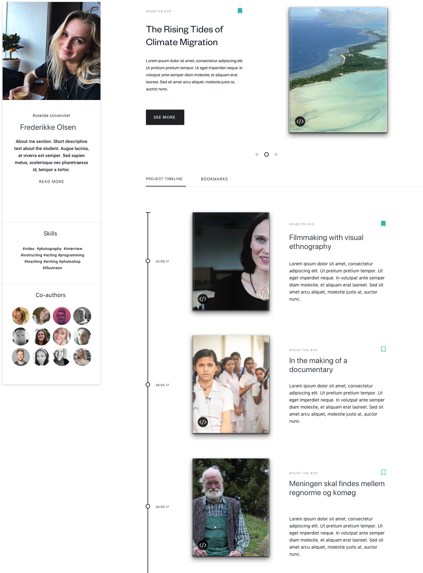Open fourth grayscale co-author avatar in top row
Viewport: 423px width, 573px height.
point(82,316)
